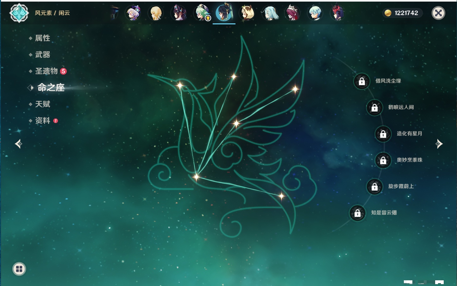Close the character screen with X button

438,13
